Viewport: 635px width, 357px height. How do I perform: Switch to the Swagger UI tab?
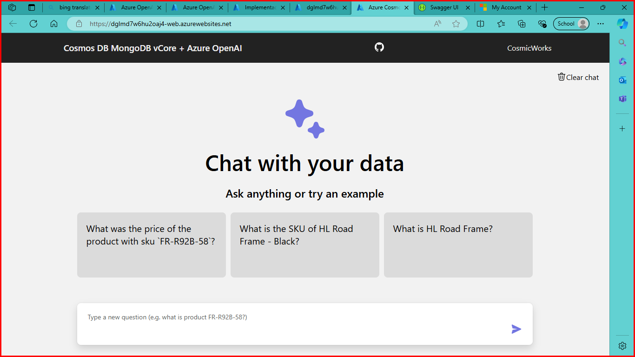click(444, 7)
